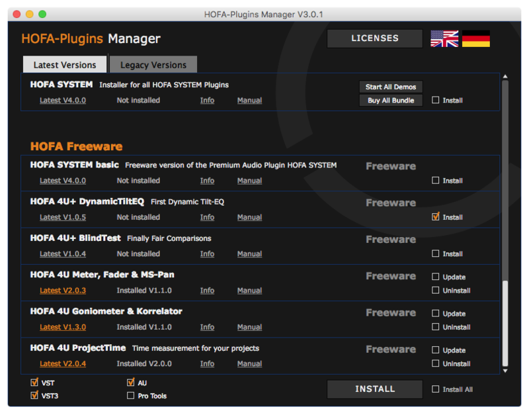Open Manual link for Goniometer & Korrelator
529x415 pixels.
click(249, 327)
